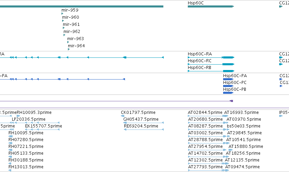The width and height of the screenshot is (289, 172).
Task: Select the LP20336.5prime EST label
Action: coord(29,119)
